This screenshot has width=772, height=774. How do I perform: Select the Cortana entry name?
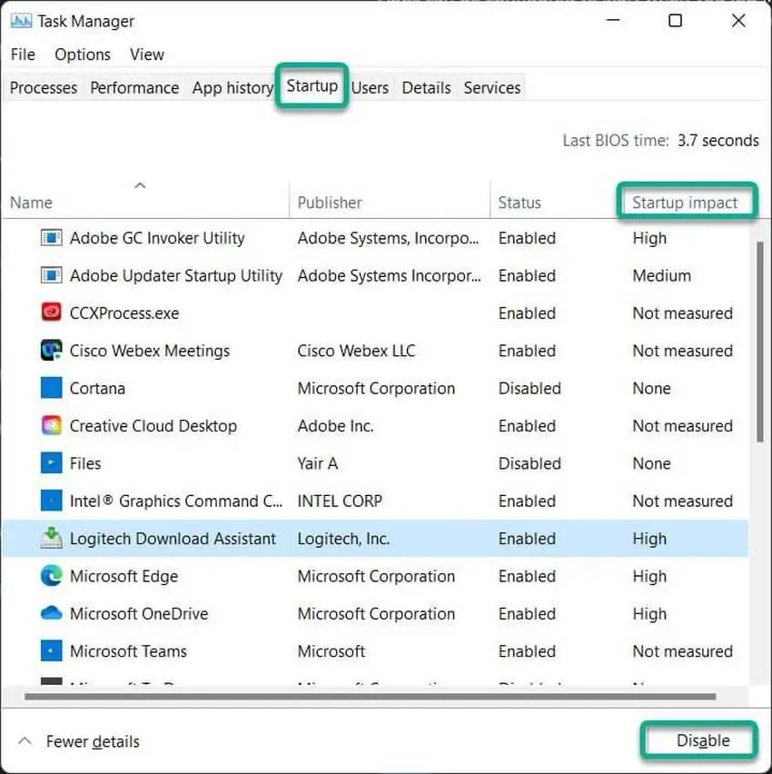point(97,388)
